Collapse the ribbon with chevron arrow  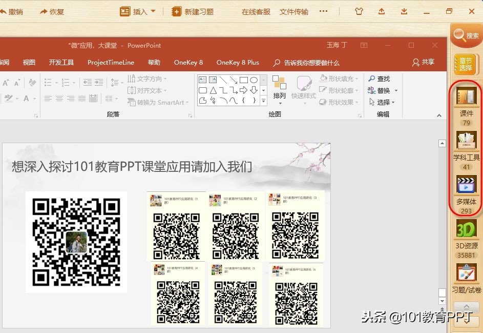point(439,115)
